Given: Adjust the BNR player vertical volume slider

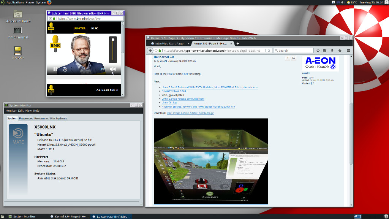Looking at the screenshot, I should coord(113,49).
